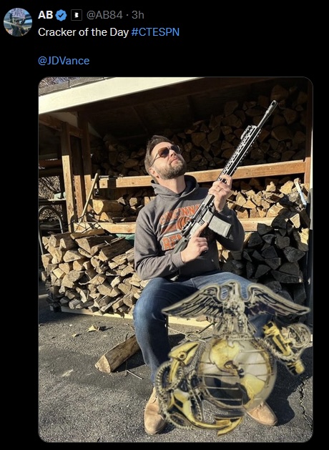
Task: Click the square affiliate badge beside the checkmark
Action: click(x=77, y=15)
